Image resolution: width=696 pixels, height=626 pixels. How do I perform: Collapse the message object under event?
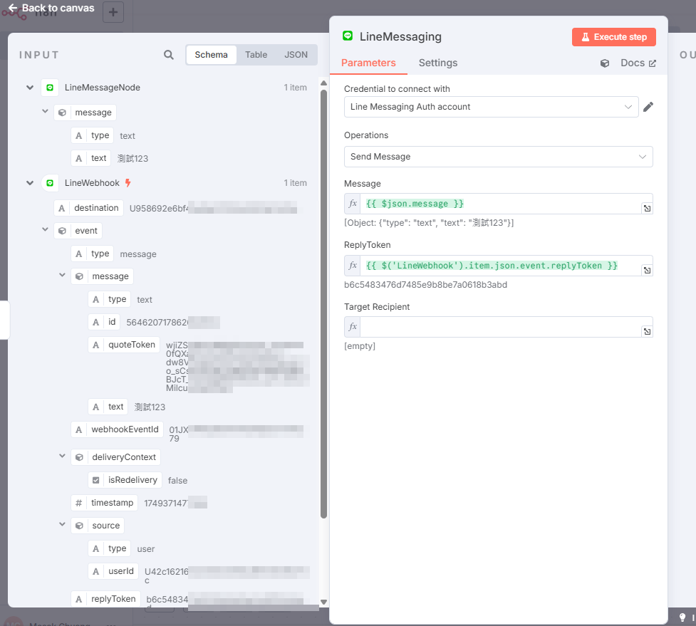62,275
